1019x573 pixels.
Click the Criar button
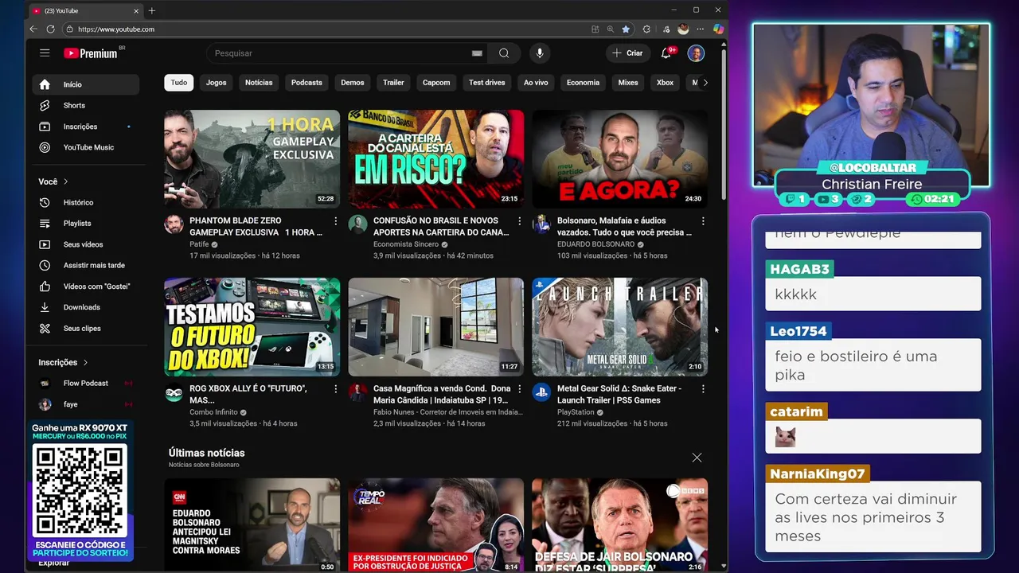coord(627,53)
